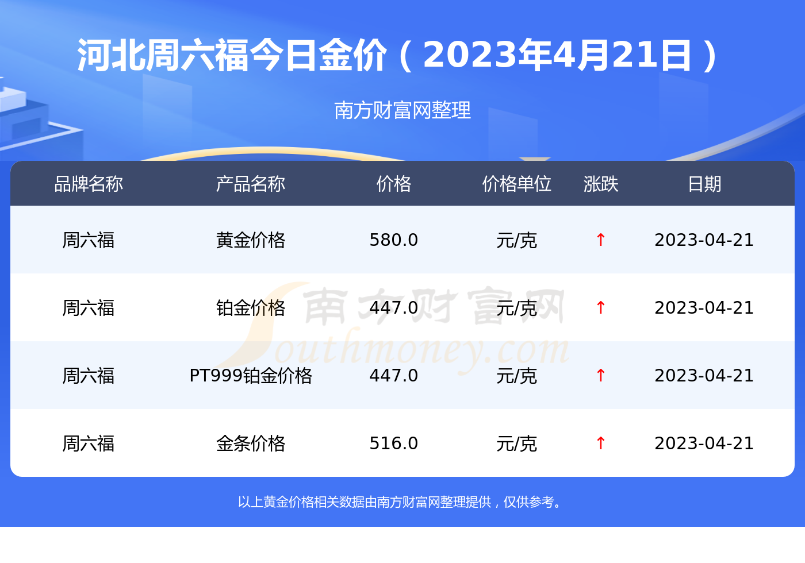This screenshot has height=563, width=805.
Task: Click 周六福 in the 黄金价格 row
Action: [89, 240]
